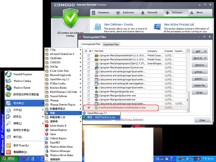Click the Submit... button
Screen dimensions: 216x162
click(x=199, y=79)
